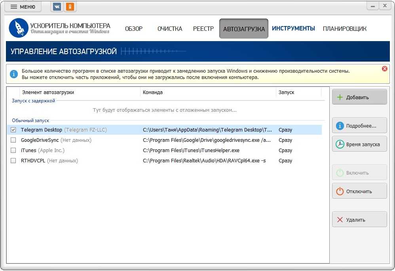The height and width of the screenshot is (271, 395).
Task: Open the VK social network icon
Action: tap(57, 7)
